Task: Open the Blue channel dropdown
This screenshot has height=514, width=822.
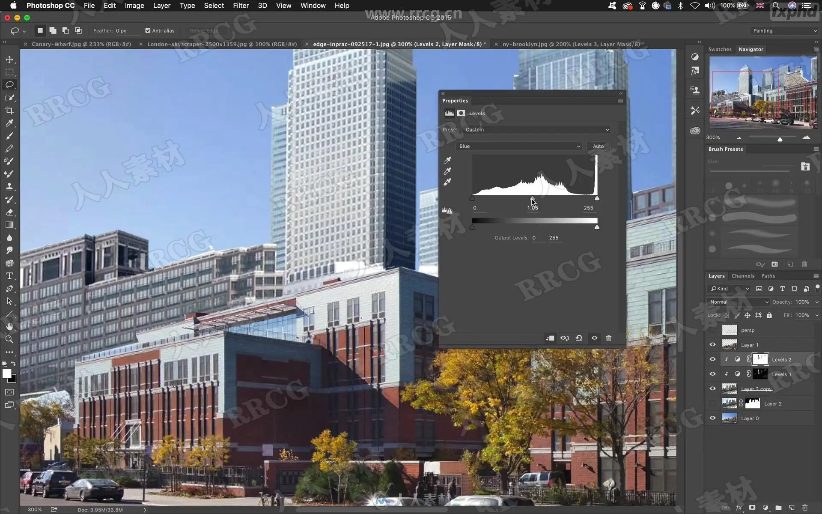Action: coord(519,146)
